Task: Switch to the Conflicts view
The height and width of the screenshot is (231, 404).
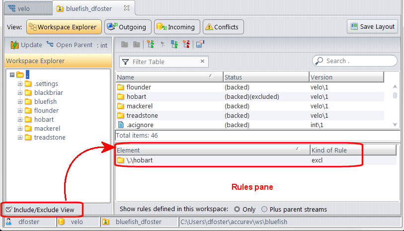Action: [x=223, y=27]
